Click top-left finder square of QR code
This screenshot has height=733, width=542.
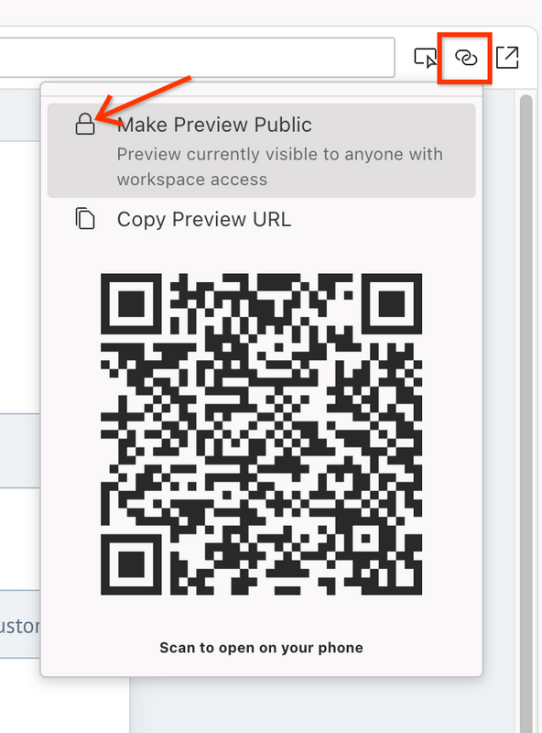tap(131, 304)
